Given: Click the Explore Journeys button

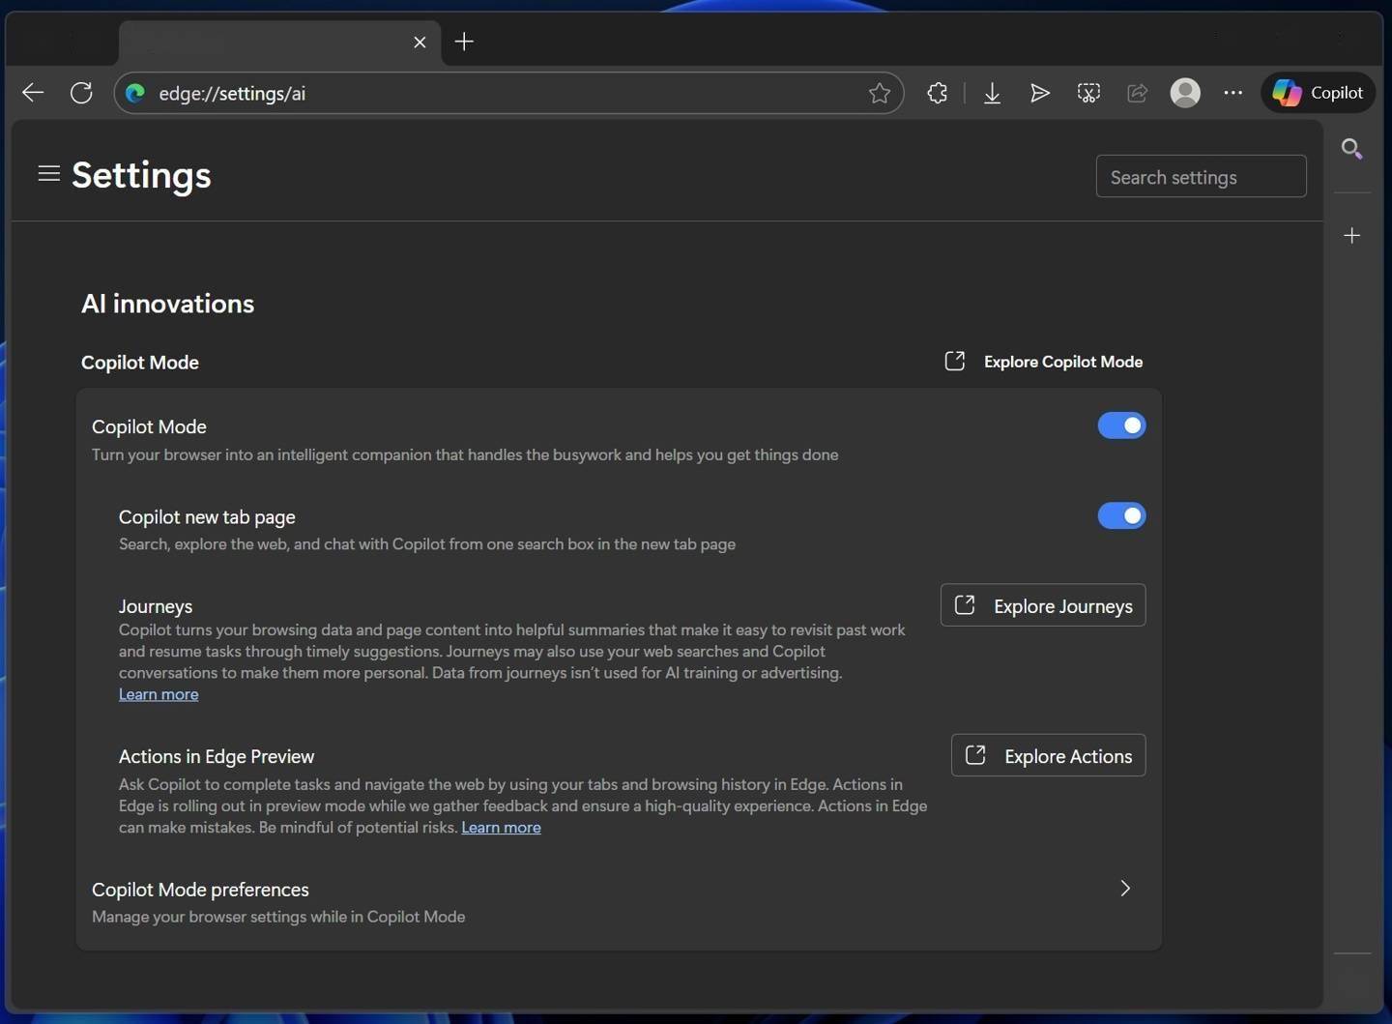Looking at the screenshot, I should point(1043,605).
